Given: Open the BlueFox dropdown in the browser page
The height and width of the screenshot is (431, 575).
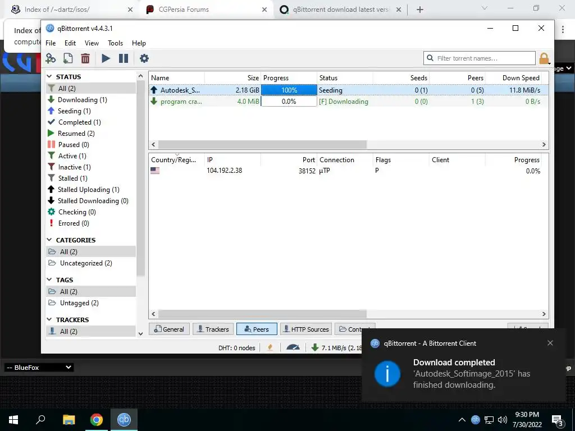Looking at the screenshot, I should (39, 367).
